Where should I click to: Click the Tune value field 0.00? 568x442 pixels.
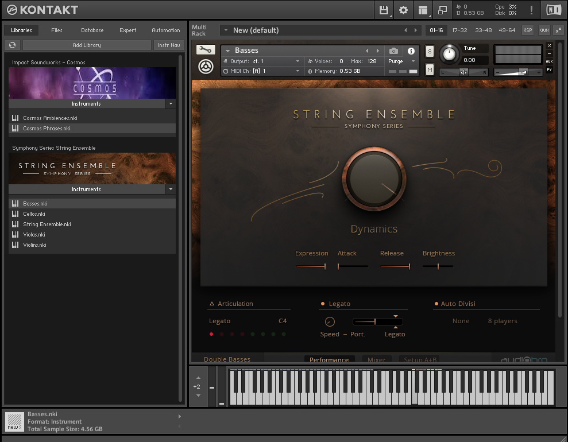474,60
